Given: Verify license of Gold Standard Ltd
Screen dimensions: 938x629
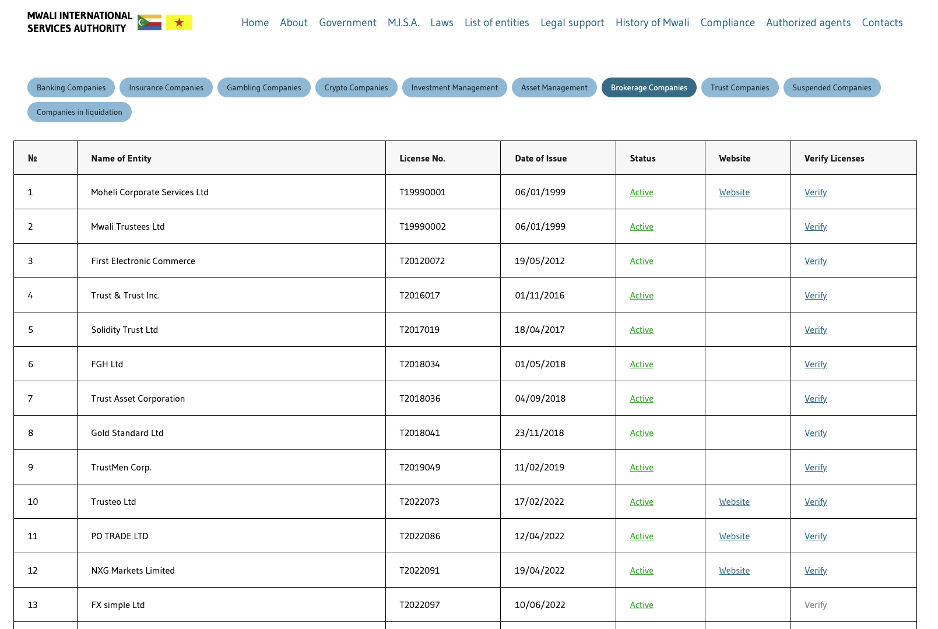Looking at the screenshot, I should [x=816, y=433].
